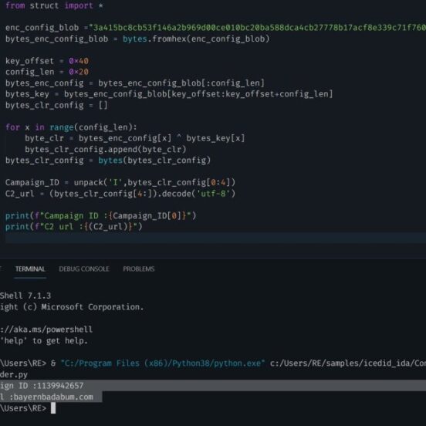
Task: Click the 'from struct import *' line
Action: [x=54, y=5]
